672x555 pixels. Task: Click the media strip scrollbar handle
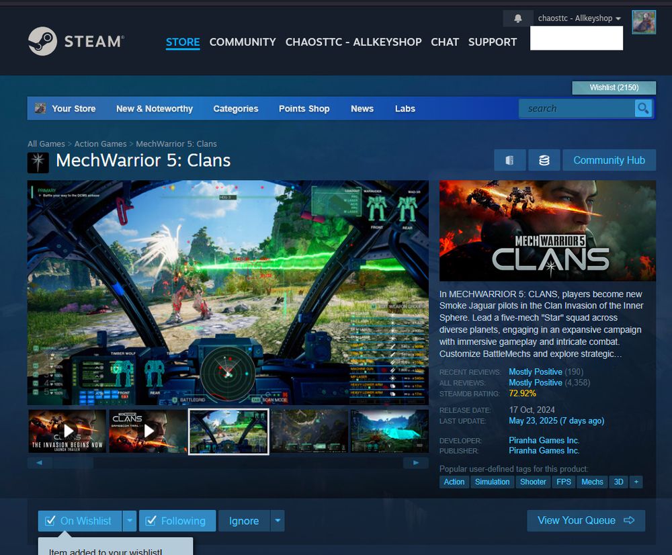point(73,463)
